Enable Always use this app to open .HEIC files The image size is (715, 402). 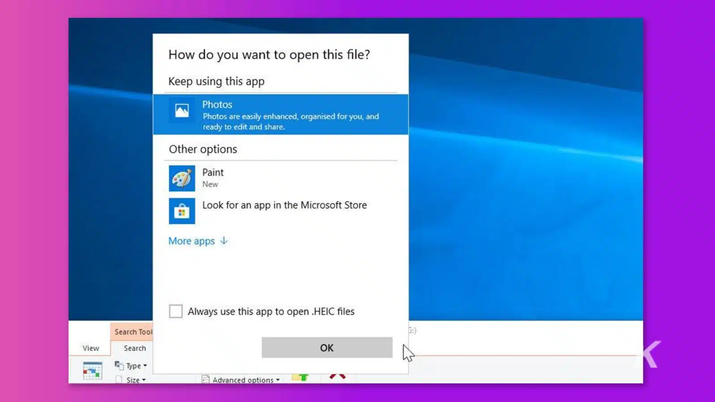click(176, 311)
